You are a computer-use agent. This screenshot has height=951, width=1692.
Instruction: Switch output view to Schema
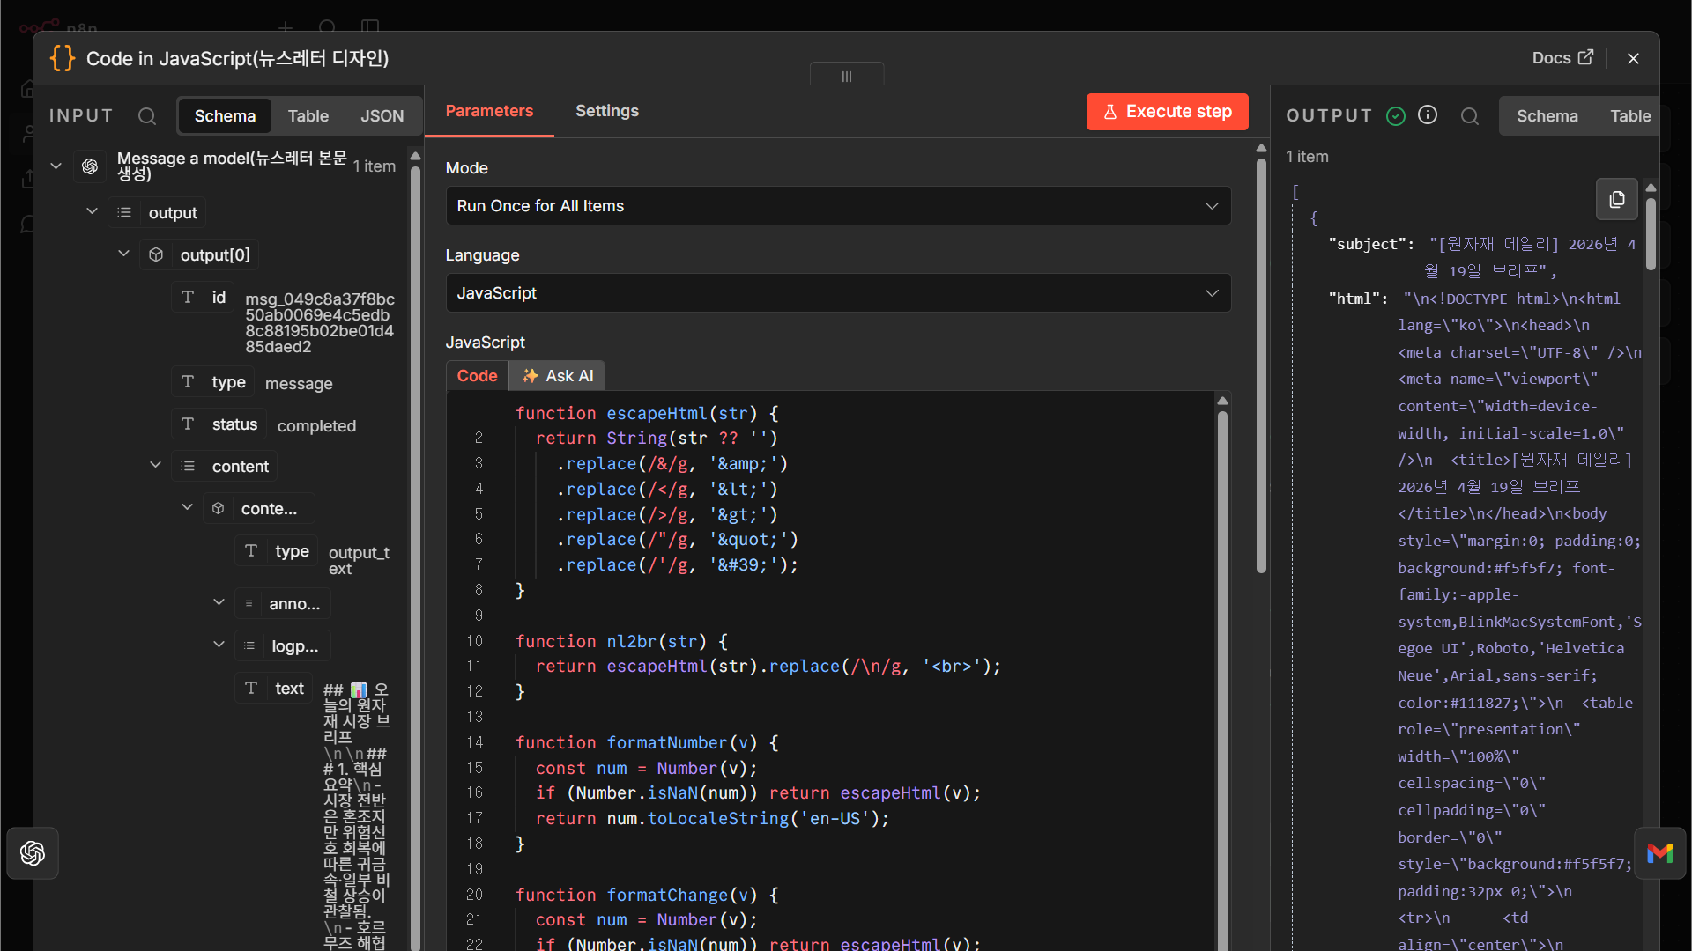[1547, 116]
